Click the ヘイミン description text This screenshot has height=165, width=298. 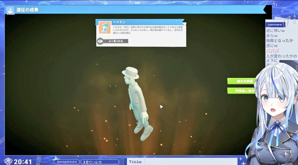coord(148,30)
